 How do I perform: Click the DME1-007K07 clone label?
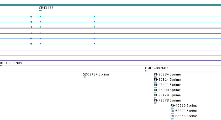tap(157, 68)
